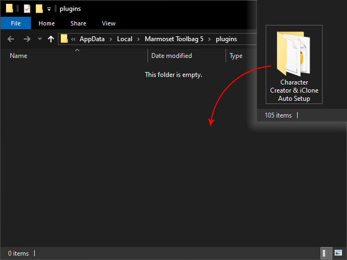Open Customize Quick Access Toolbar dropdown

(49, 9)
